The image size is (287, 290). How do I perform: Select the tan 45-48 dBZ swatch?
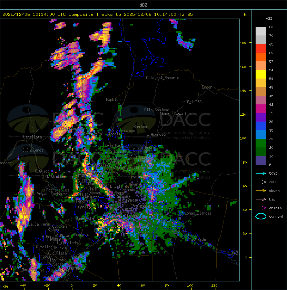[261, 91]
